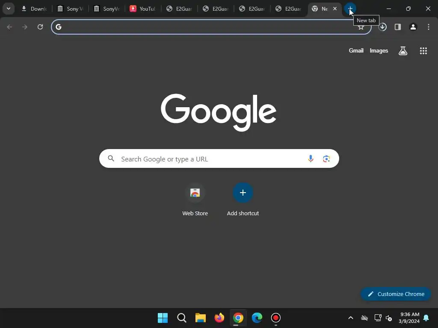Open Windows taskbar search
The height and width of the screenshot is (328, 438).
coord(181,318)
